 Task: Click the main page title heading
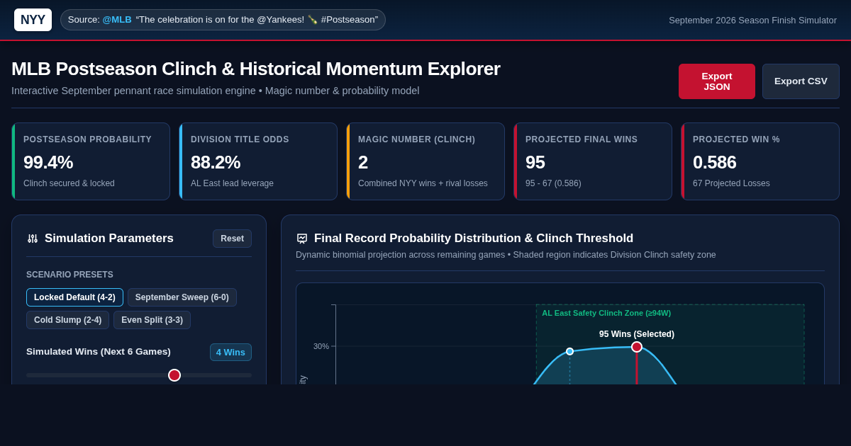tap(256, 69)
